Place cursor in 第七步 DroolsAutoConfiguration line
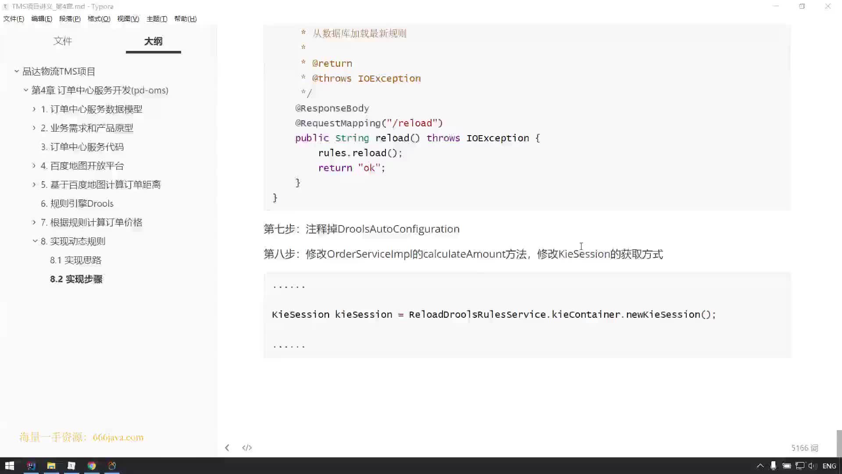The width and height of the screenshot is (842, 474). [x=361, y=229]
